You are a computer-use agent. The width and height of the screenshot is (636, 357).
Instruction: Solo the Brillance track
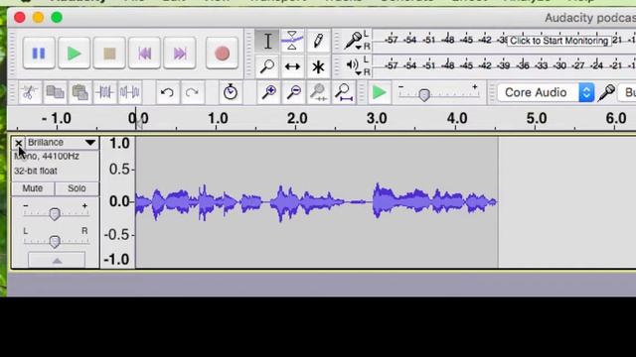[x=77, y=188]
